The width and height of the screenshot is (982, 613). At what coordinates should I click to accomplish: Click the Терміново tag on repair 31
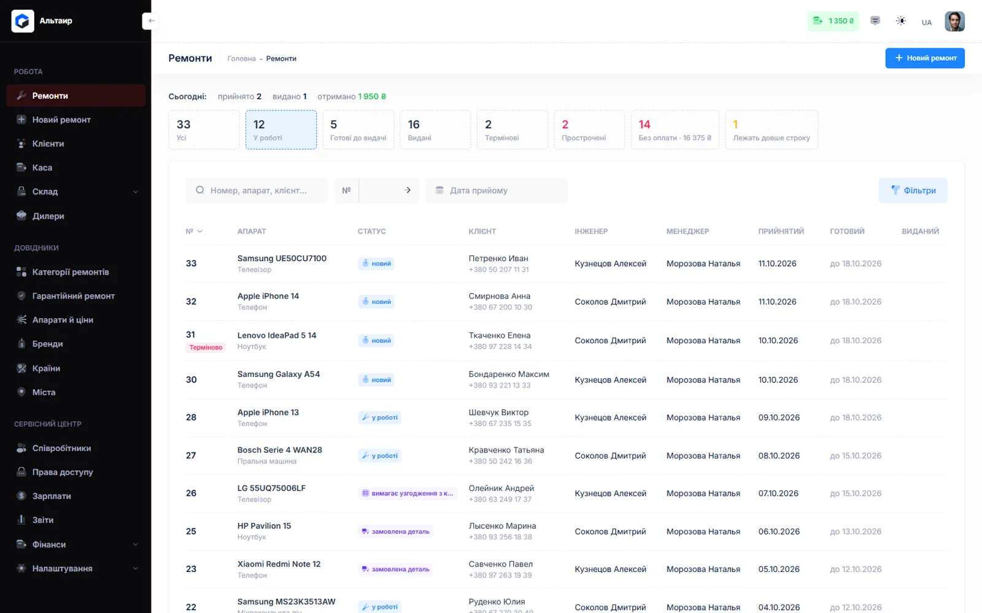click(x=206, y=348)
